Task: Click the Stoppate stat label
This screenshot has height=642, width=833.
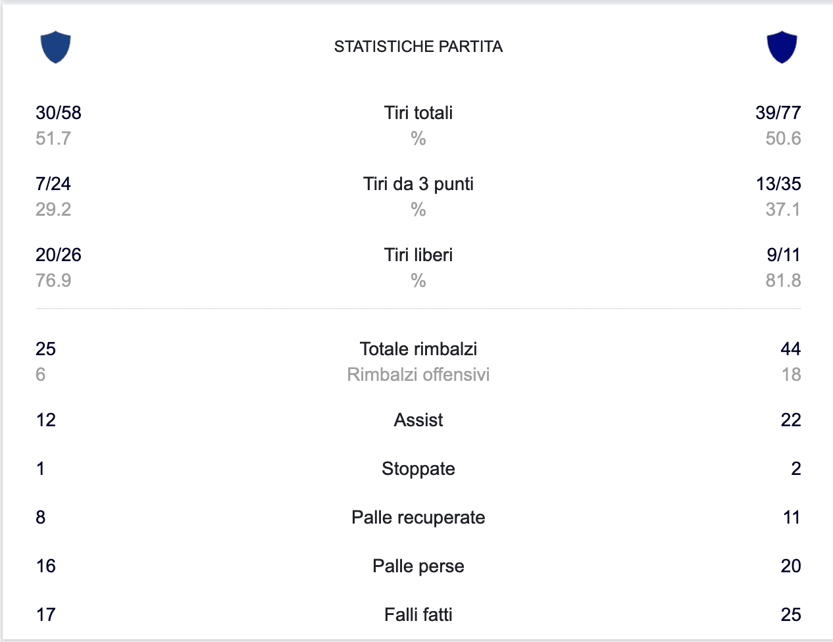Action: [418, 468]
